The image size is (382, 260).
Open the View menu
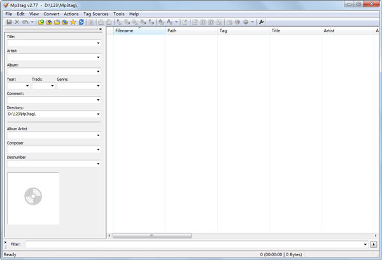pyautogui.click(x=34, y=14)
